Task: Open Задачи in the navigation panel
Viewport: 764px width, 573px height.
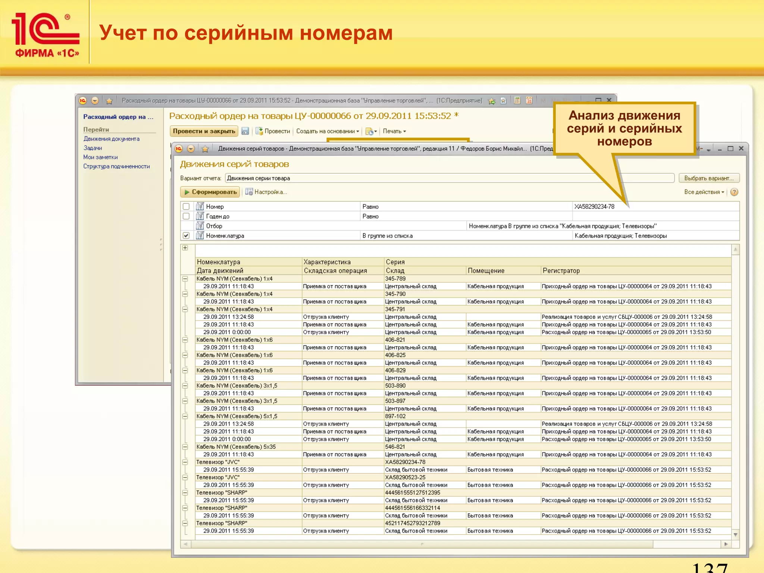Action: (x=93, y=148)
